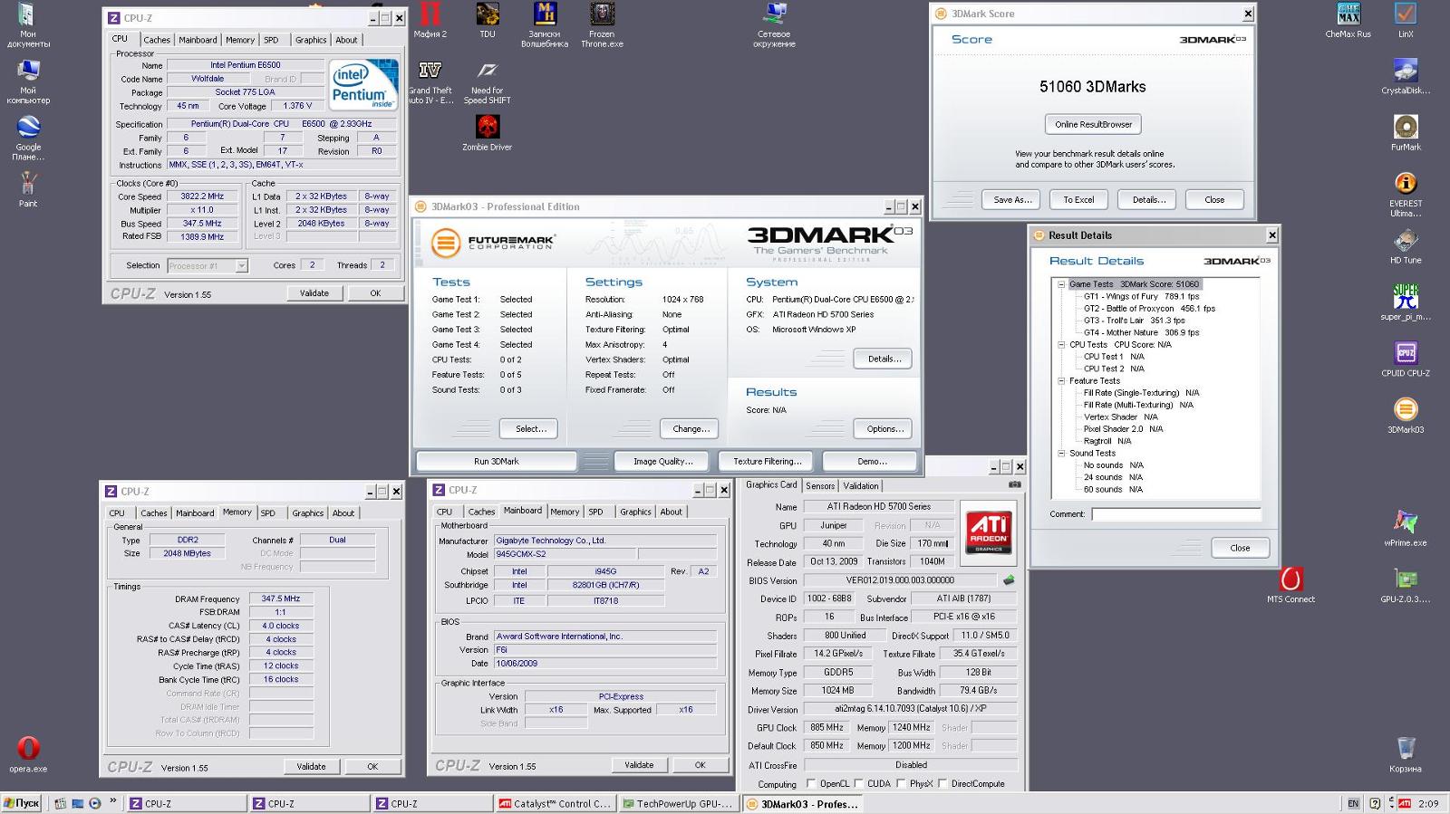The width and height of the screenshot is (1450, 814).
Task: Launch GPU-Z.0.3 desktop icon
Action: point(1406,585)
